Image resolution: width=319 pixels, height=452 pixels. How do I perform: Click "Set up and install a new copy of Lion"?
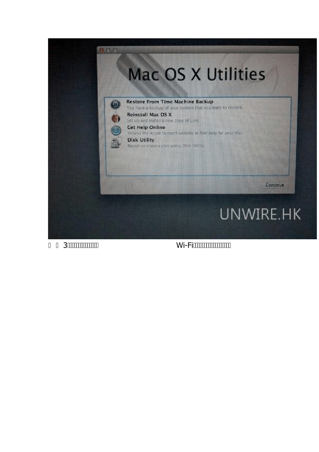pos(163,120)
